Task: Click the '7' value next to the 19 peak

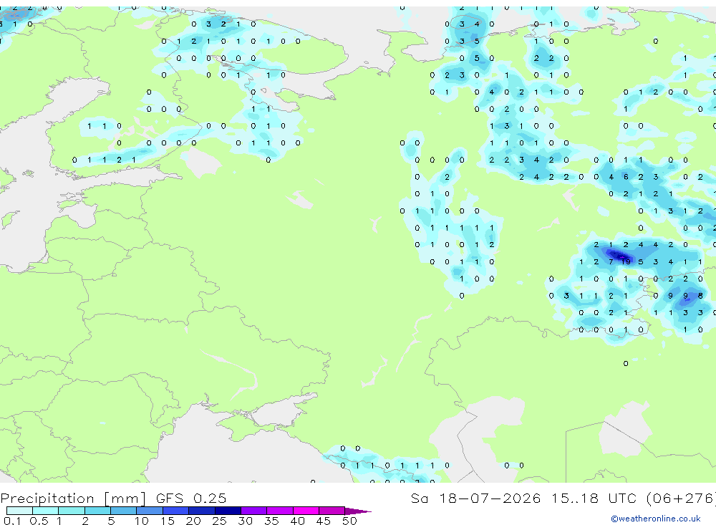Action: [x=611, y=262]
